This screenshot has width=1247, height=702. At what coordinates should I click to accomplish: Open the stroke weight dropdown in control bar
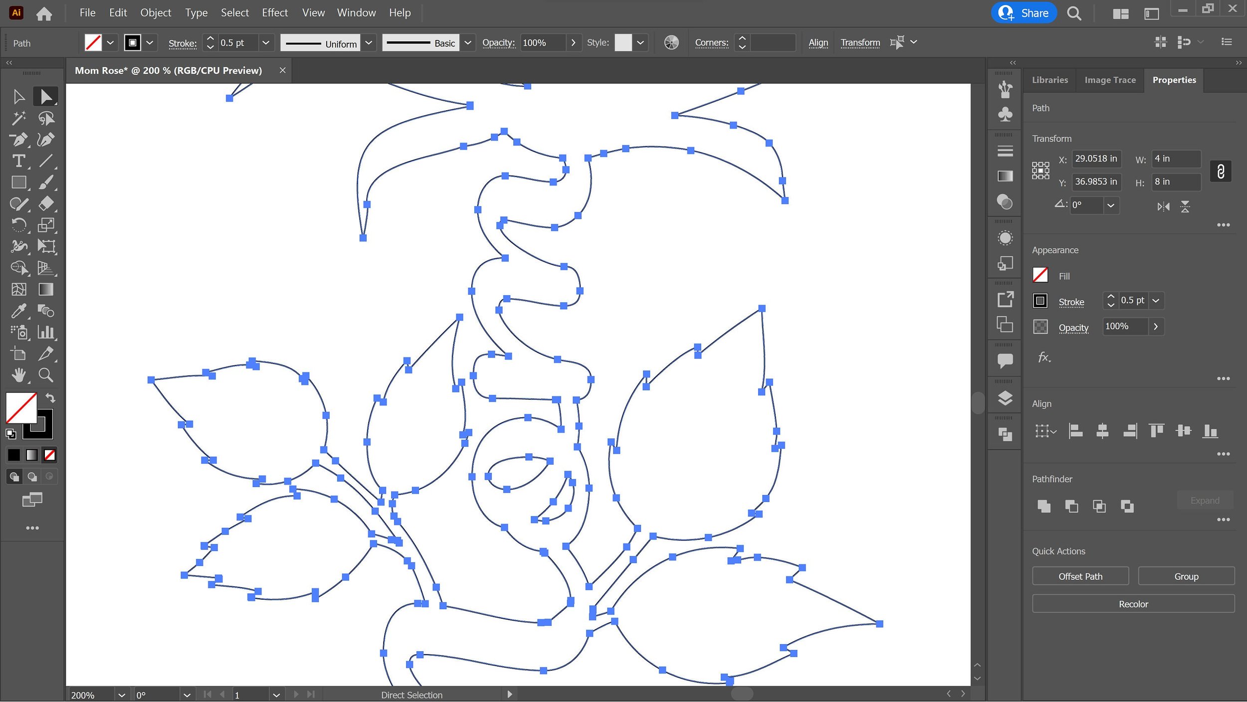tap(266, 43)
